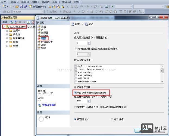The height and width of the screenshot is (136, 169).
Task: Check the implicit transactions option
Action: pos(76,66)
